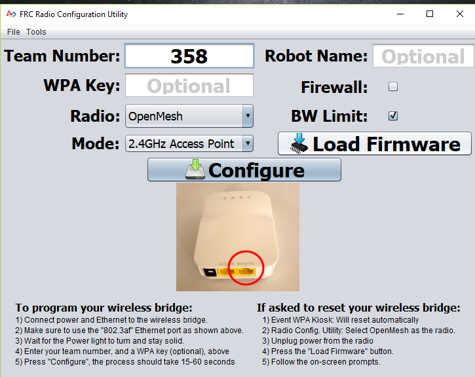Minimize the FRC Radio Configuration Utility window

[x=400, y=14]
